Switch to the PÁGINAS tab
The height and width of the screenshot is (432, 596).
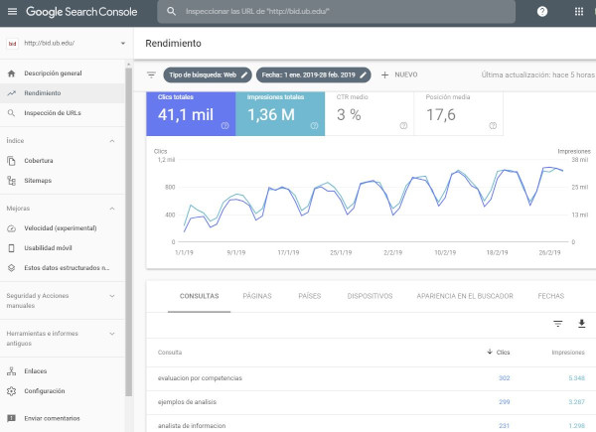click(257, 296)
